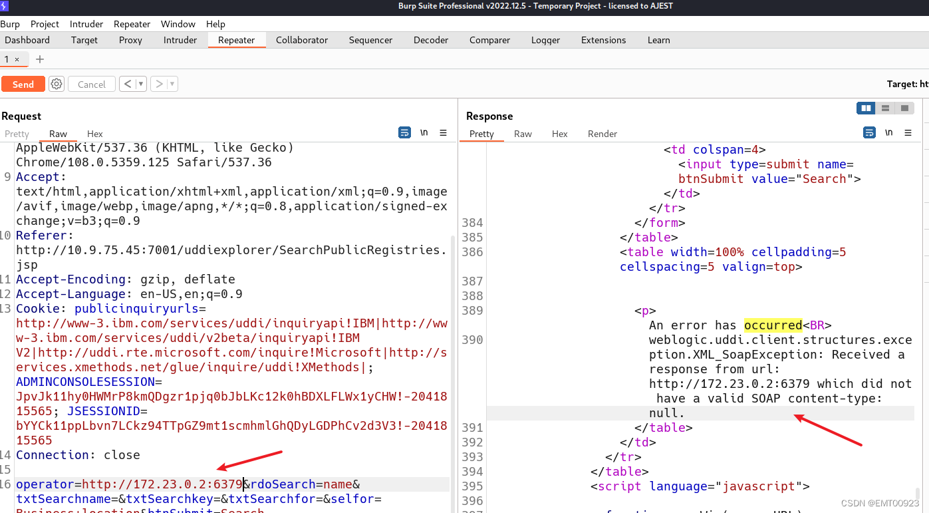This screenshot has height=513, width=929.
Task: Click the request pane vertical scrollbar
Action: 454,373
